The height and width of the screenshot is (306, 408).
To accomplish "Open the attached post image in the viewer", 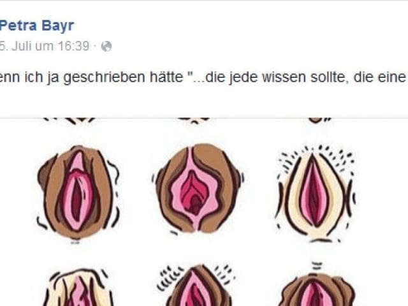I will (204, 212).
